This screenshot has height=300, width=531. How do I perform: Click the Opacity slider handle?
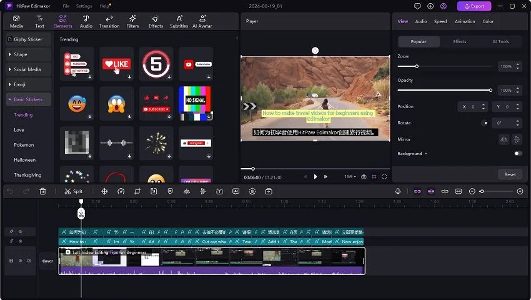[x=490, y=90]
